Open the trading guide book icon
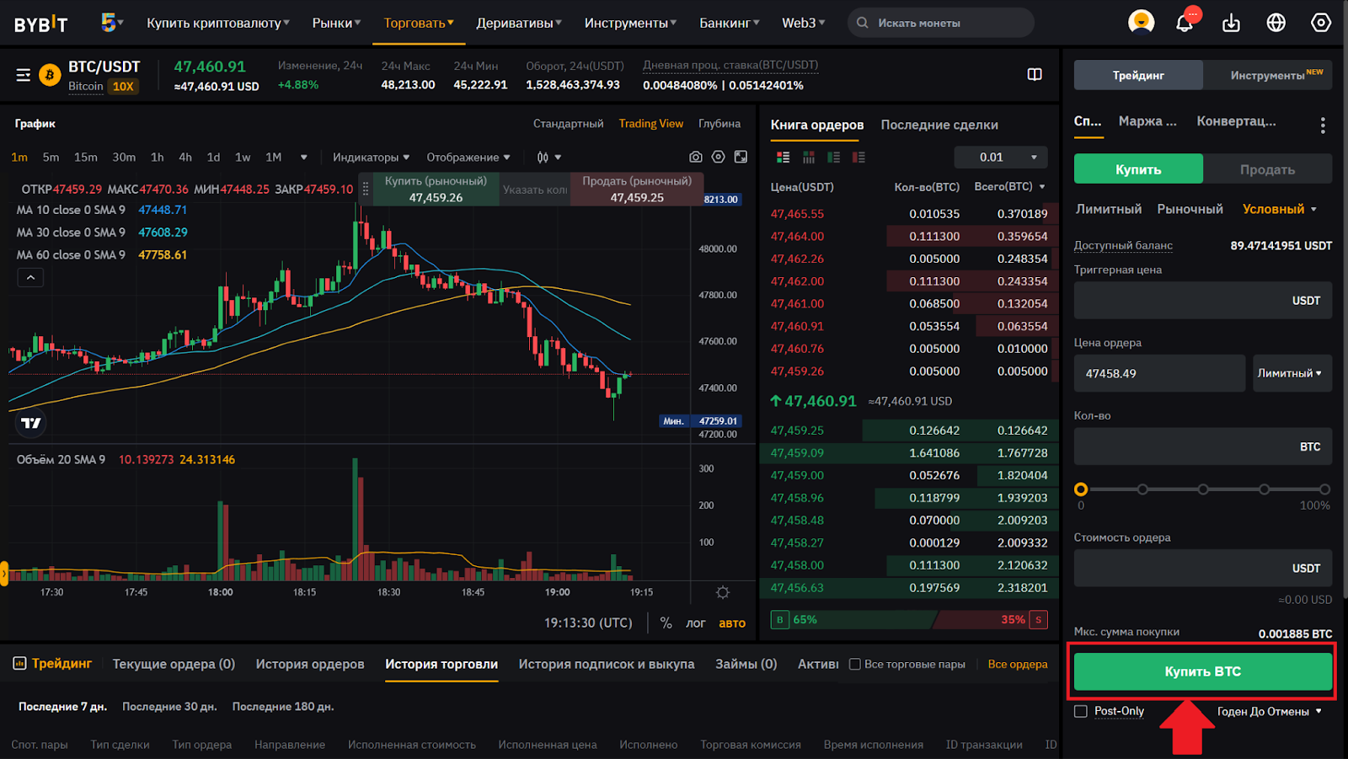The width and height of the screenshot is (1348, 759). click(1035, 75)
